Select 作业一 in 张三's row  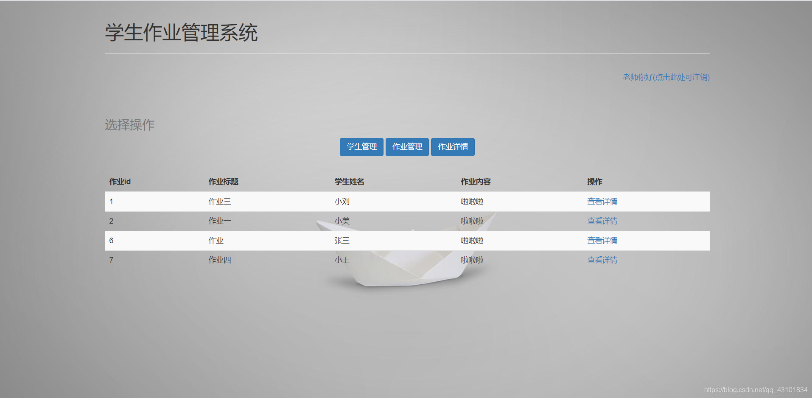coord(219,241)
